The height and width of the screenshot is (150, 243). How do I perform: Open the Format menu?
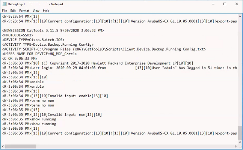tap(24, 10)
